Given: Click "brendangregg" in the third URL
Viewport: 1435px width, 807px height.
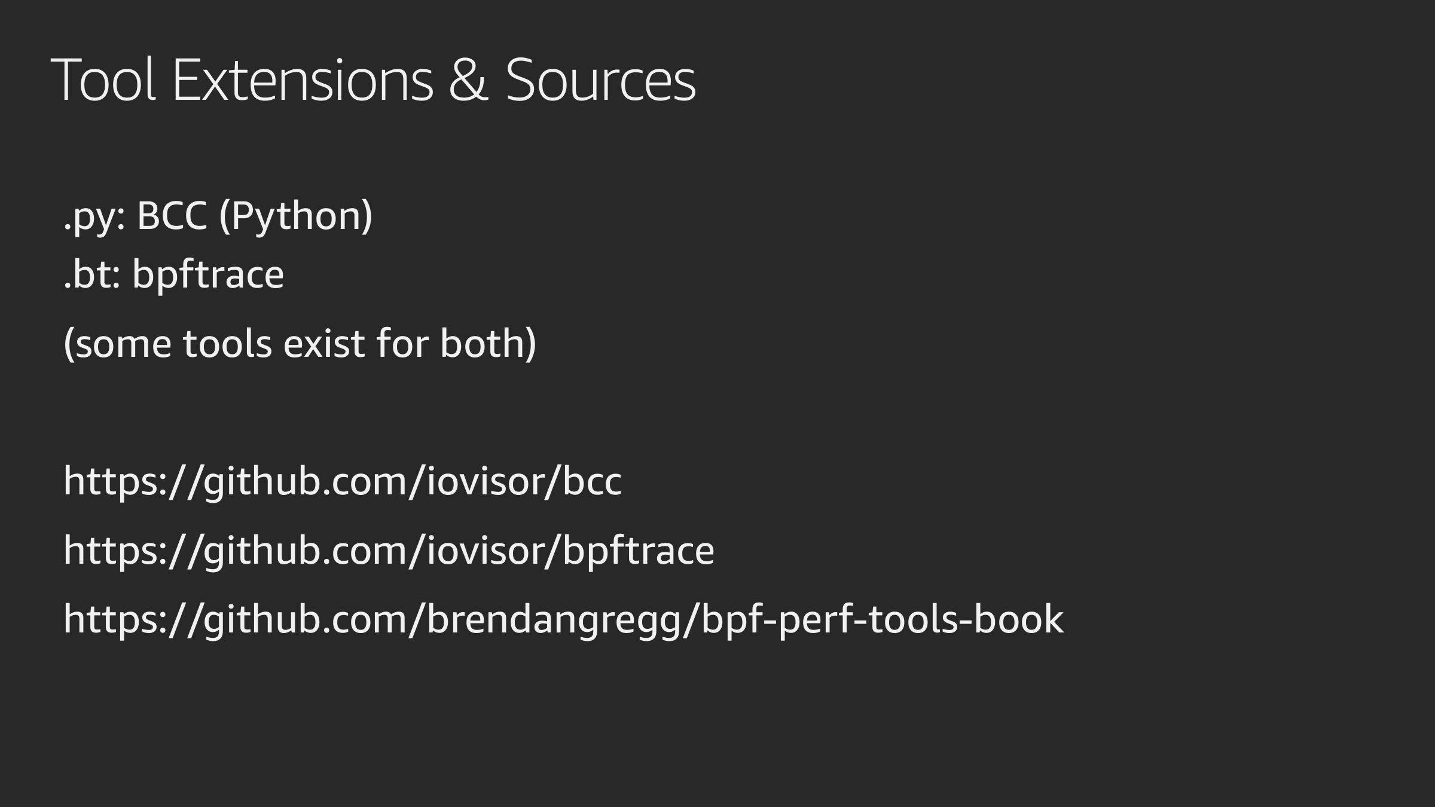Looking at the screenshot, I should point(554,620).
